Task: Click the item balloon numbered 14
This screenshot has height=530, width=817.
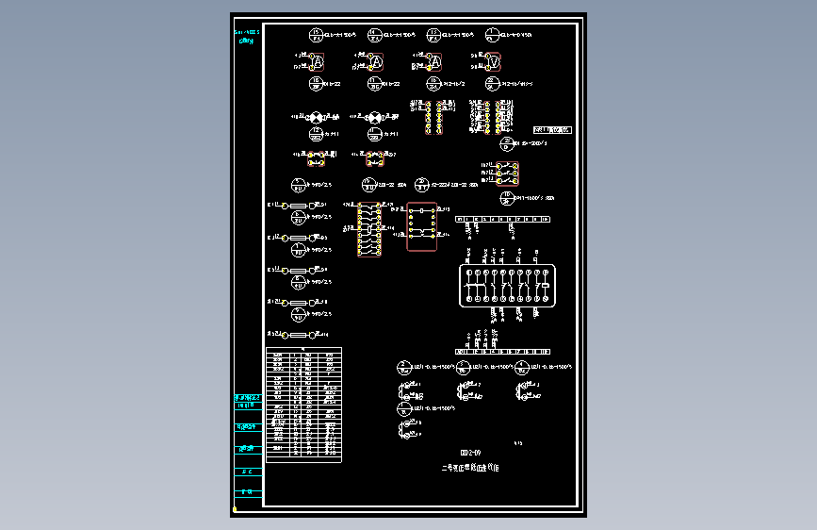Action: (x=375, y=35)
